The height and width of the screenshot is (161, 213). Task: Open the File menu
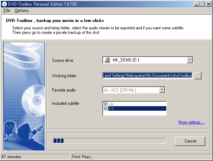[x=7, y=10]
